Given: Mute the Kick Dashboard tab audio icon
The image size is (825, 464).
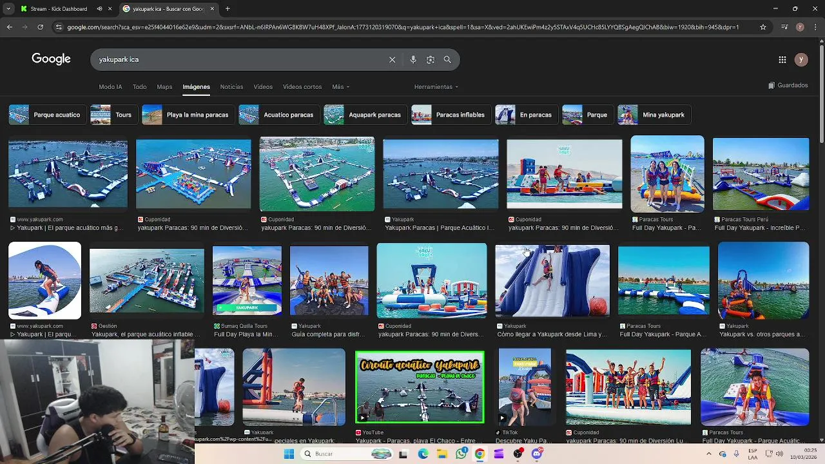Looking at the screenshot, I should point(99,9).
